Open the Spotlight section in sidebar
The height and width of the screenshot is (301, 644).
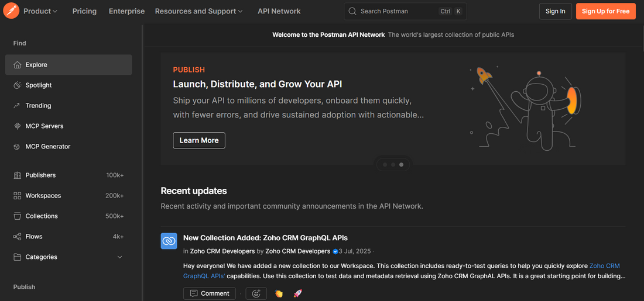[x=39, y=85]
